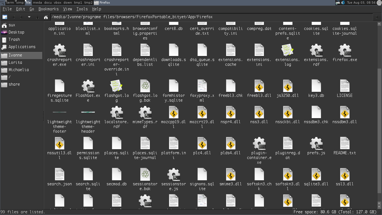Select the sessionstore.js file icon
The image size is (382, 215).
coord(174,174)
